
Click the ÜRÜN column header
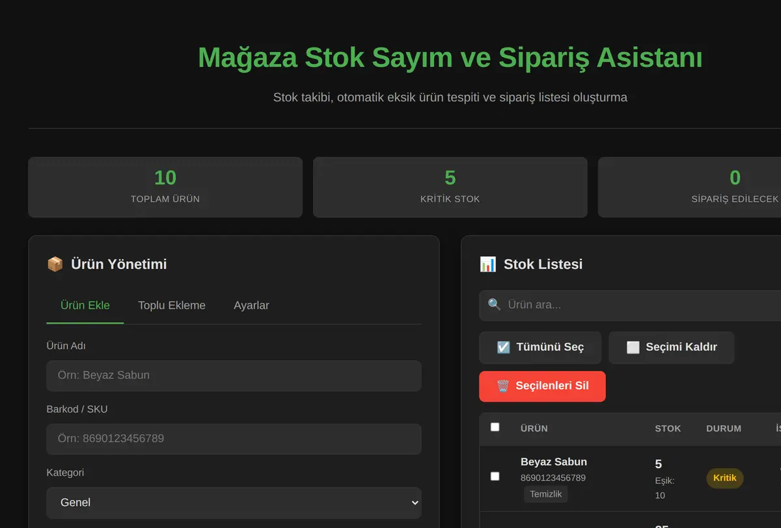tap(534, 428)
